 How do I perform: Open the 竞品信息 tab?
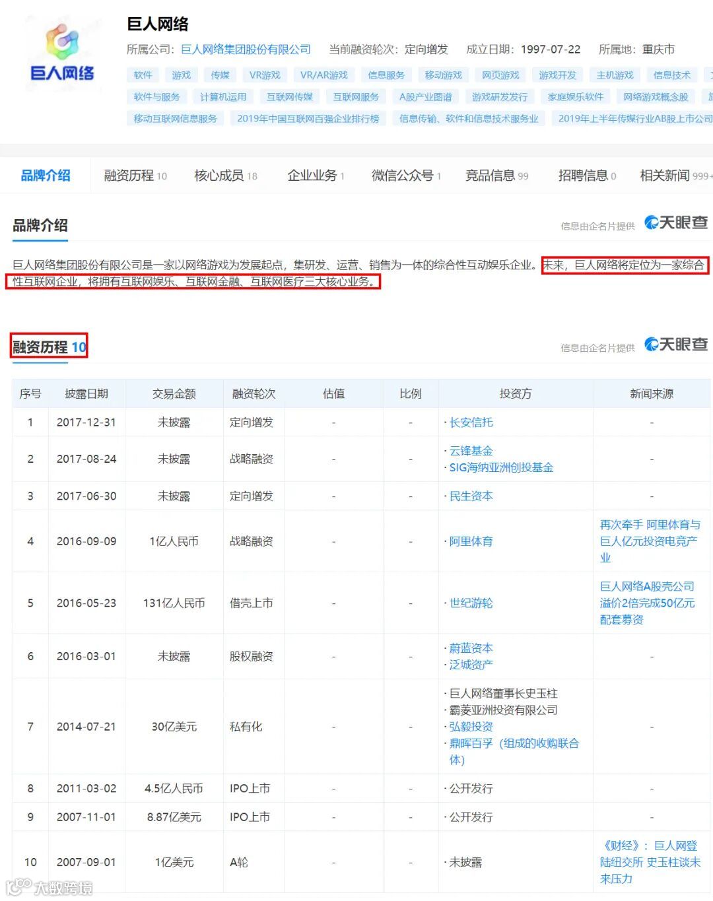click(x=497, y=176)
